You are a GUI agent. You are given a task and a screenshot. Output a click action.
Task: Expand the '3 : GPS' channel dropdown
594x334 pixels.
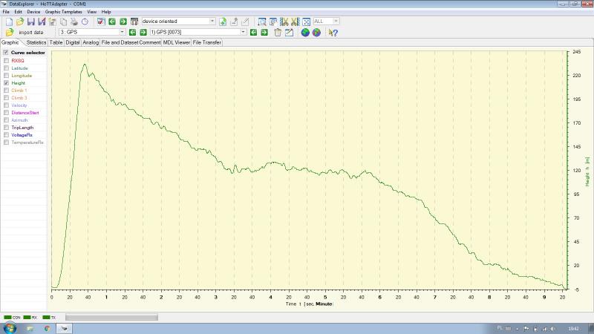click(x=122, y=33)
